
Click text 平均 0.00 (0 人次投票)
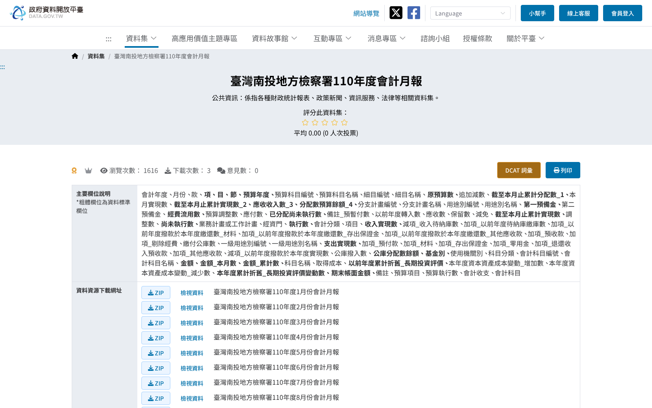(x=326, y=133)
